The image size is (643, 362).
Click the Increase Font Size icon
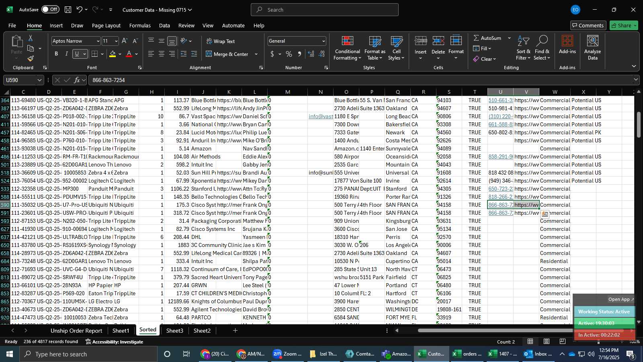tap(125, 41)
